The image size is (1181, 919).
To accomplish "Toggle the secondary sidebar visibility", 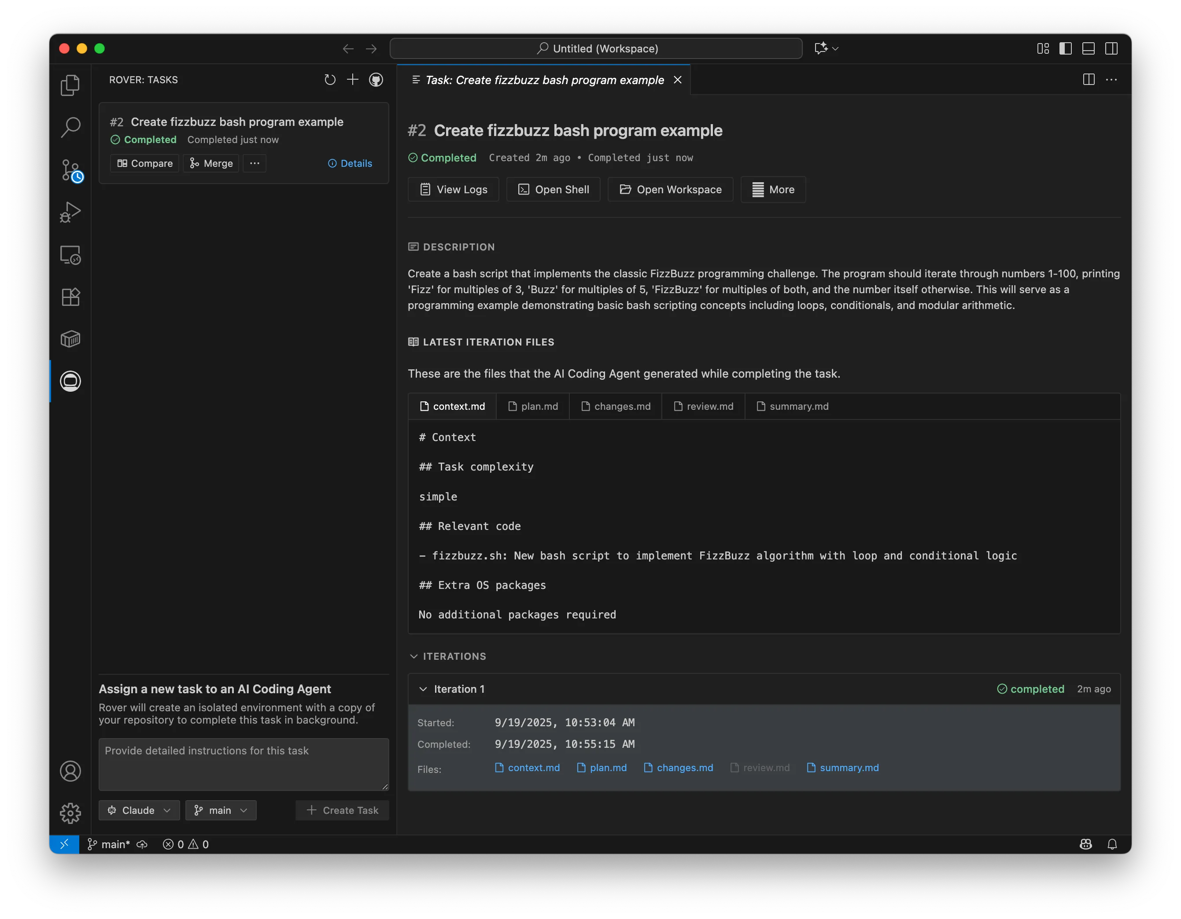I will click(x=1112, y=48).
